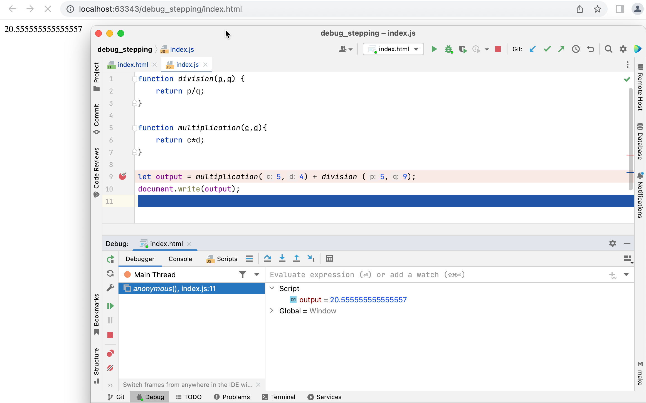Expand the Global = Window entry
646x403 pixels.
coord(272,311)
